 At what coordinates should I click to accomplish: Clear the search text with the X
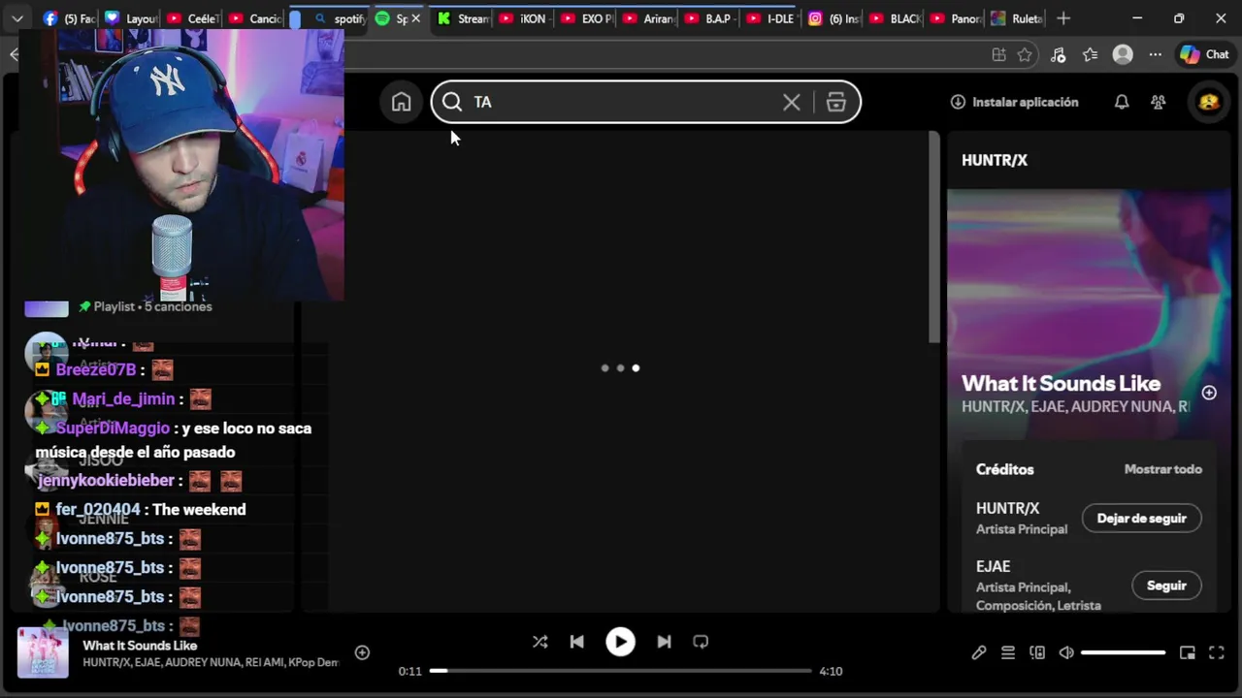(x=792, y=102)
